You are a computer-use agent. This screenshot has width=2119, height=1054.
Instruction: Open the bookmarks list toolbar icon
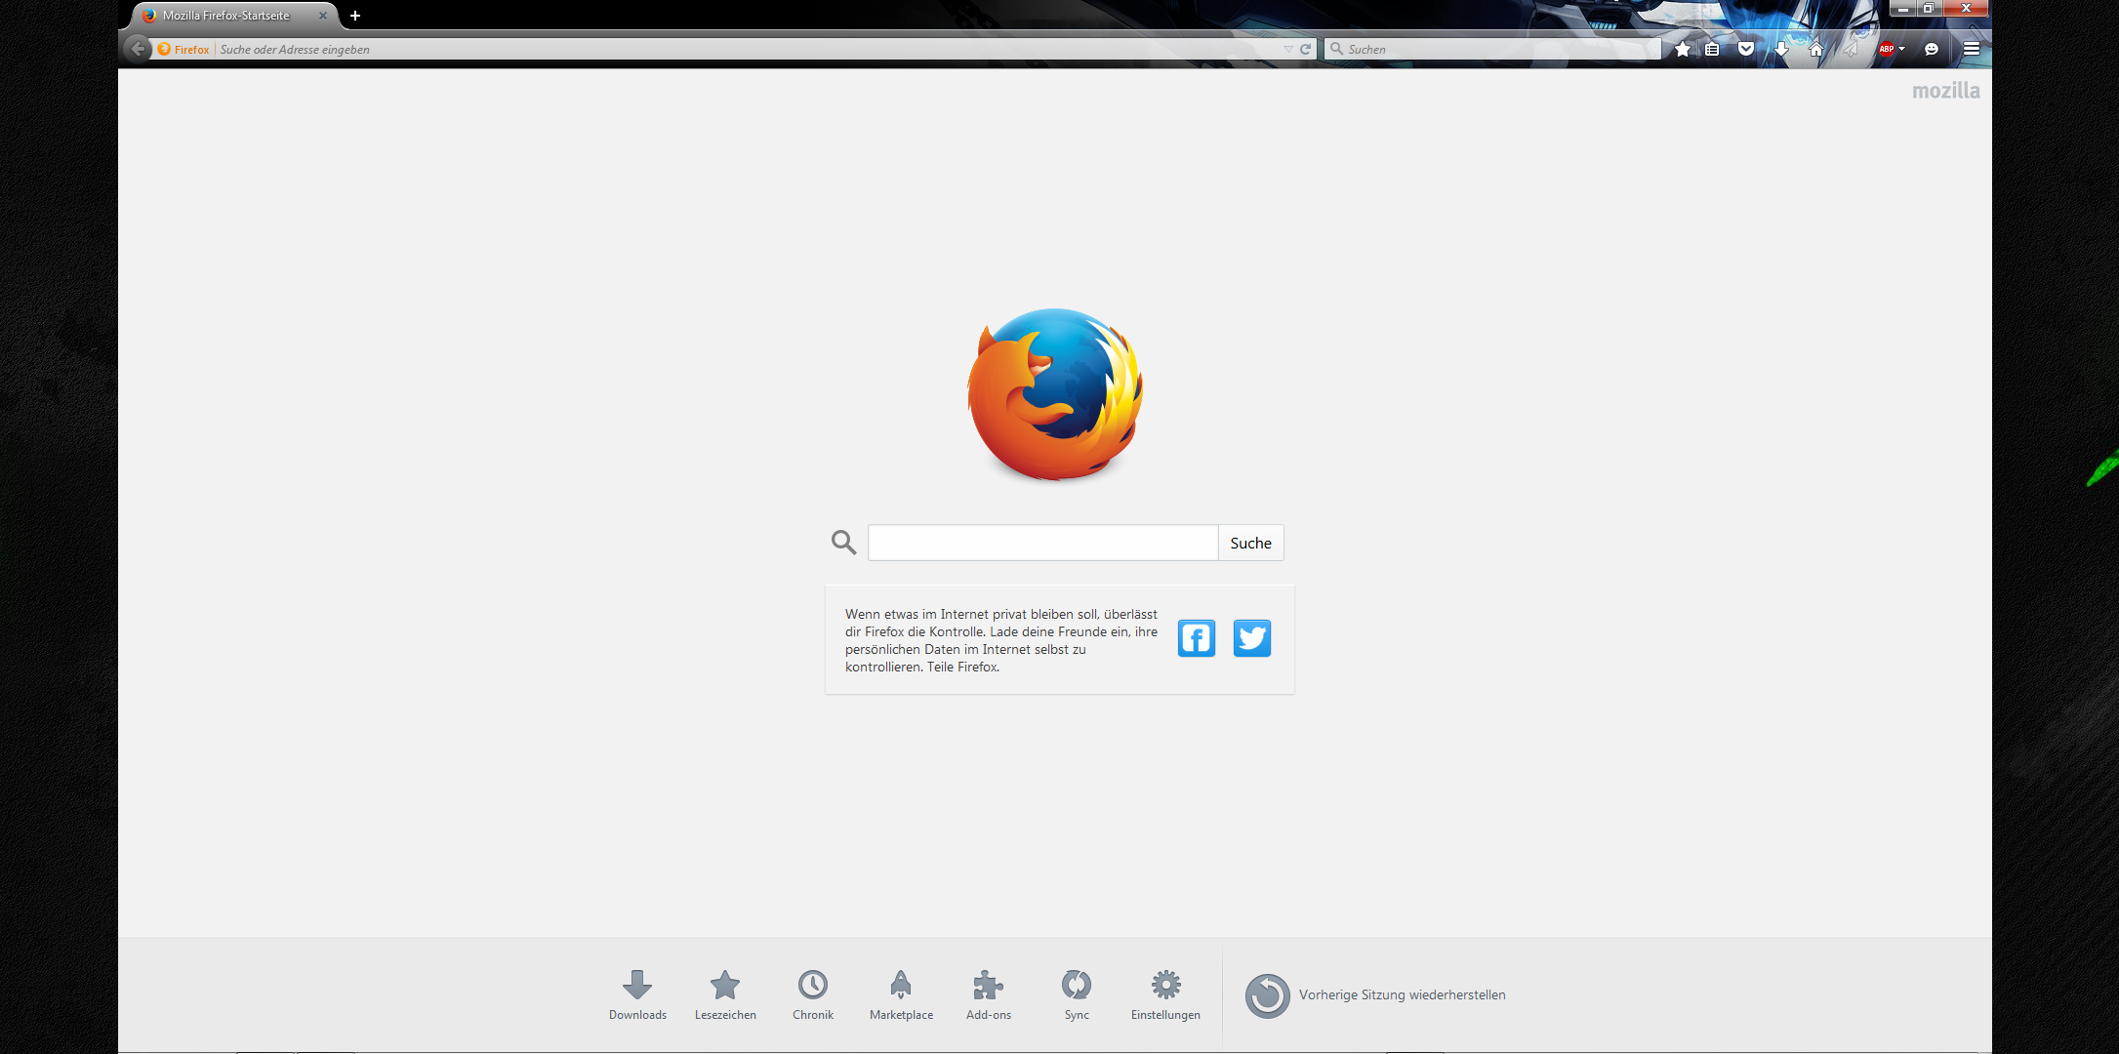pos(1712,49)
